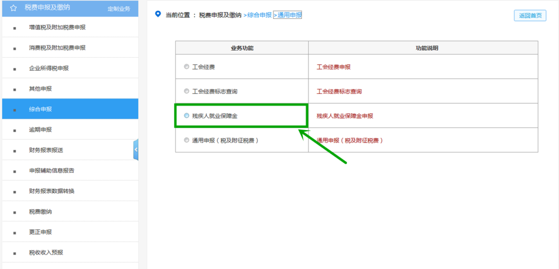Open 申报辅助信息报告 menu item

70,170
